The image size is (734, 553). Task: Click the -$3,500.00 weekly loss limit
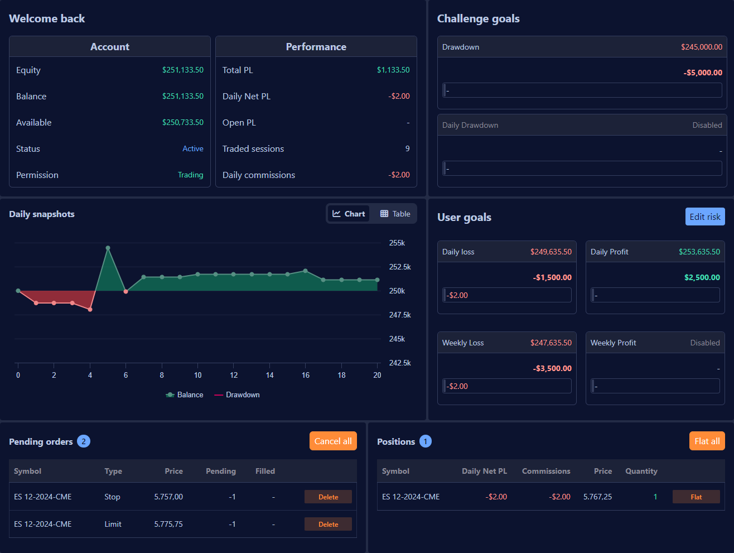(552, 368)
